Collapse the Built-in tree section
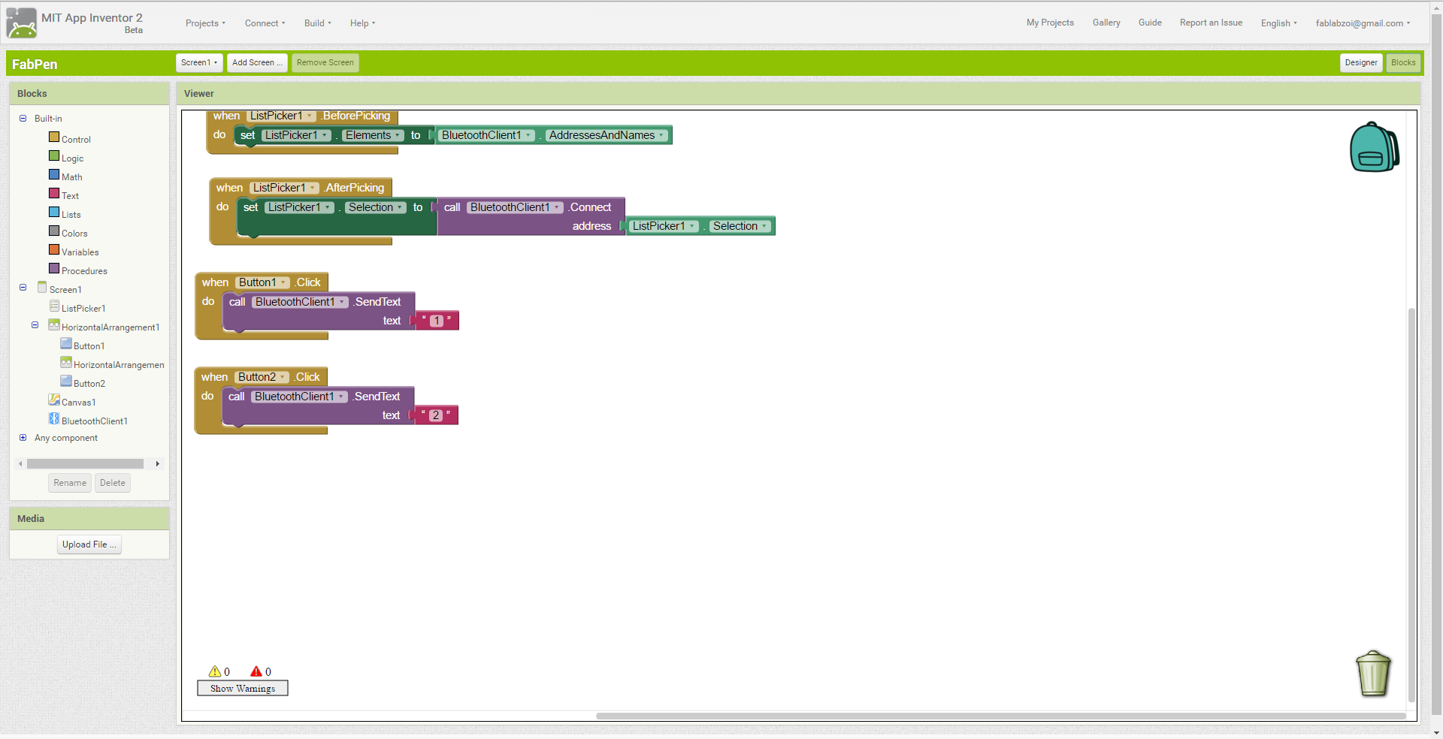1443x739 pixels. 23,119
